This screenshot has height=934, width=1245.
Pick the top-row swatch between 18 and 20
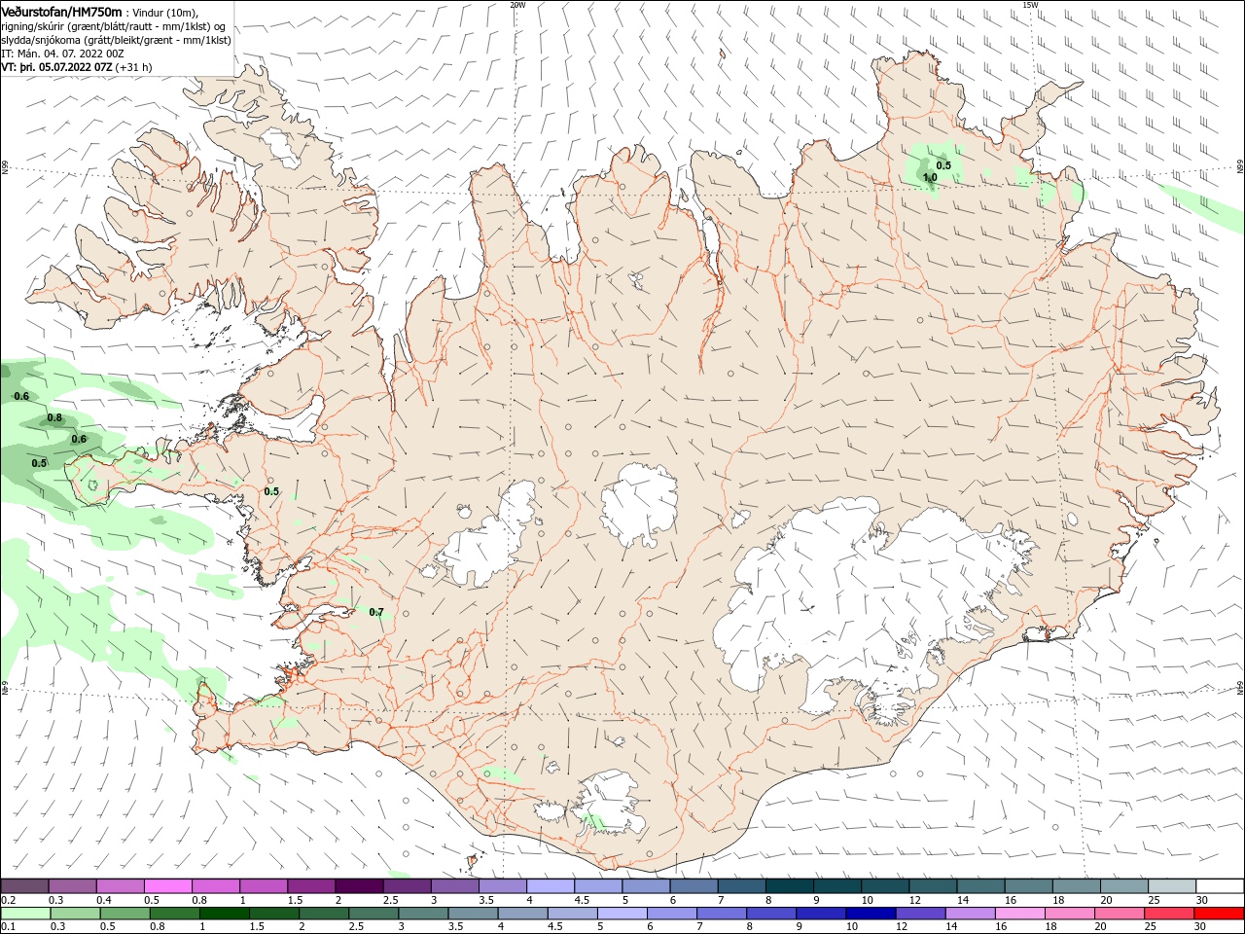[1077, 886]
